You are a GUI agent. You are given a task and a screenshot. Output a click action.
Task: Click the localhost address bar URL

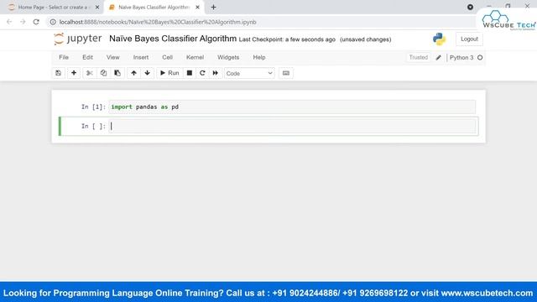pyautogui.click(x=158, y=22)
